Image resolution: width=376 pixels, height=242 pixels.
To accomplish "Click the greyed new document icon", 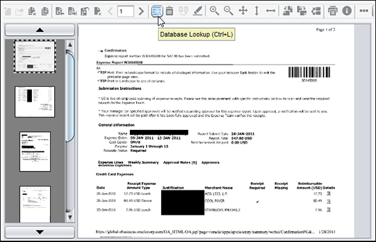I will (x=8, y=12).
